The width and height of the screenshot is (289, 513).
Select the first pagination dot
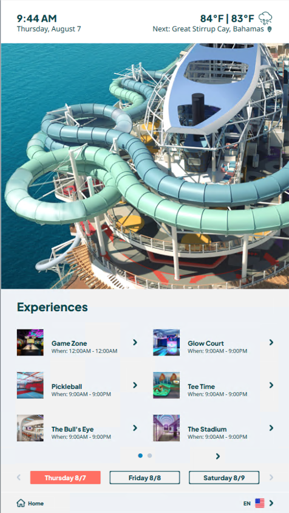pos(140,455)
